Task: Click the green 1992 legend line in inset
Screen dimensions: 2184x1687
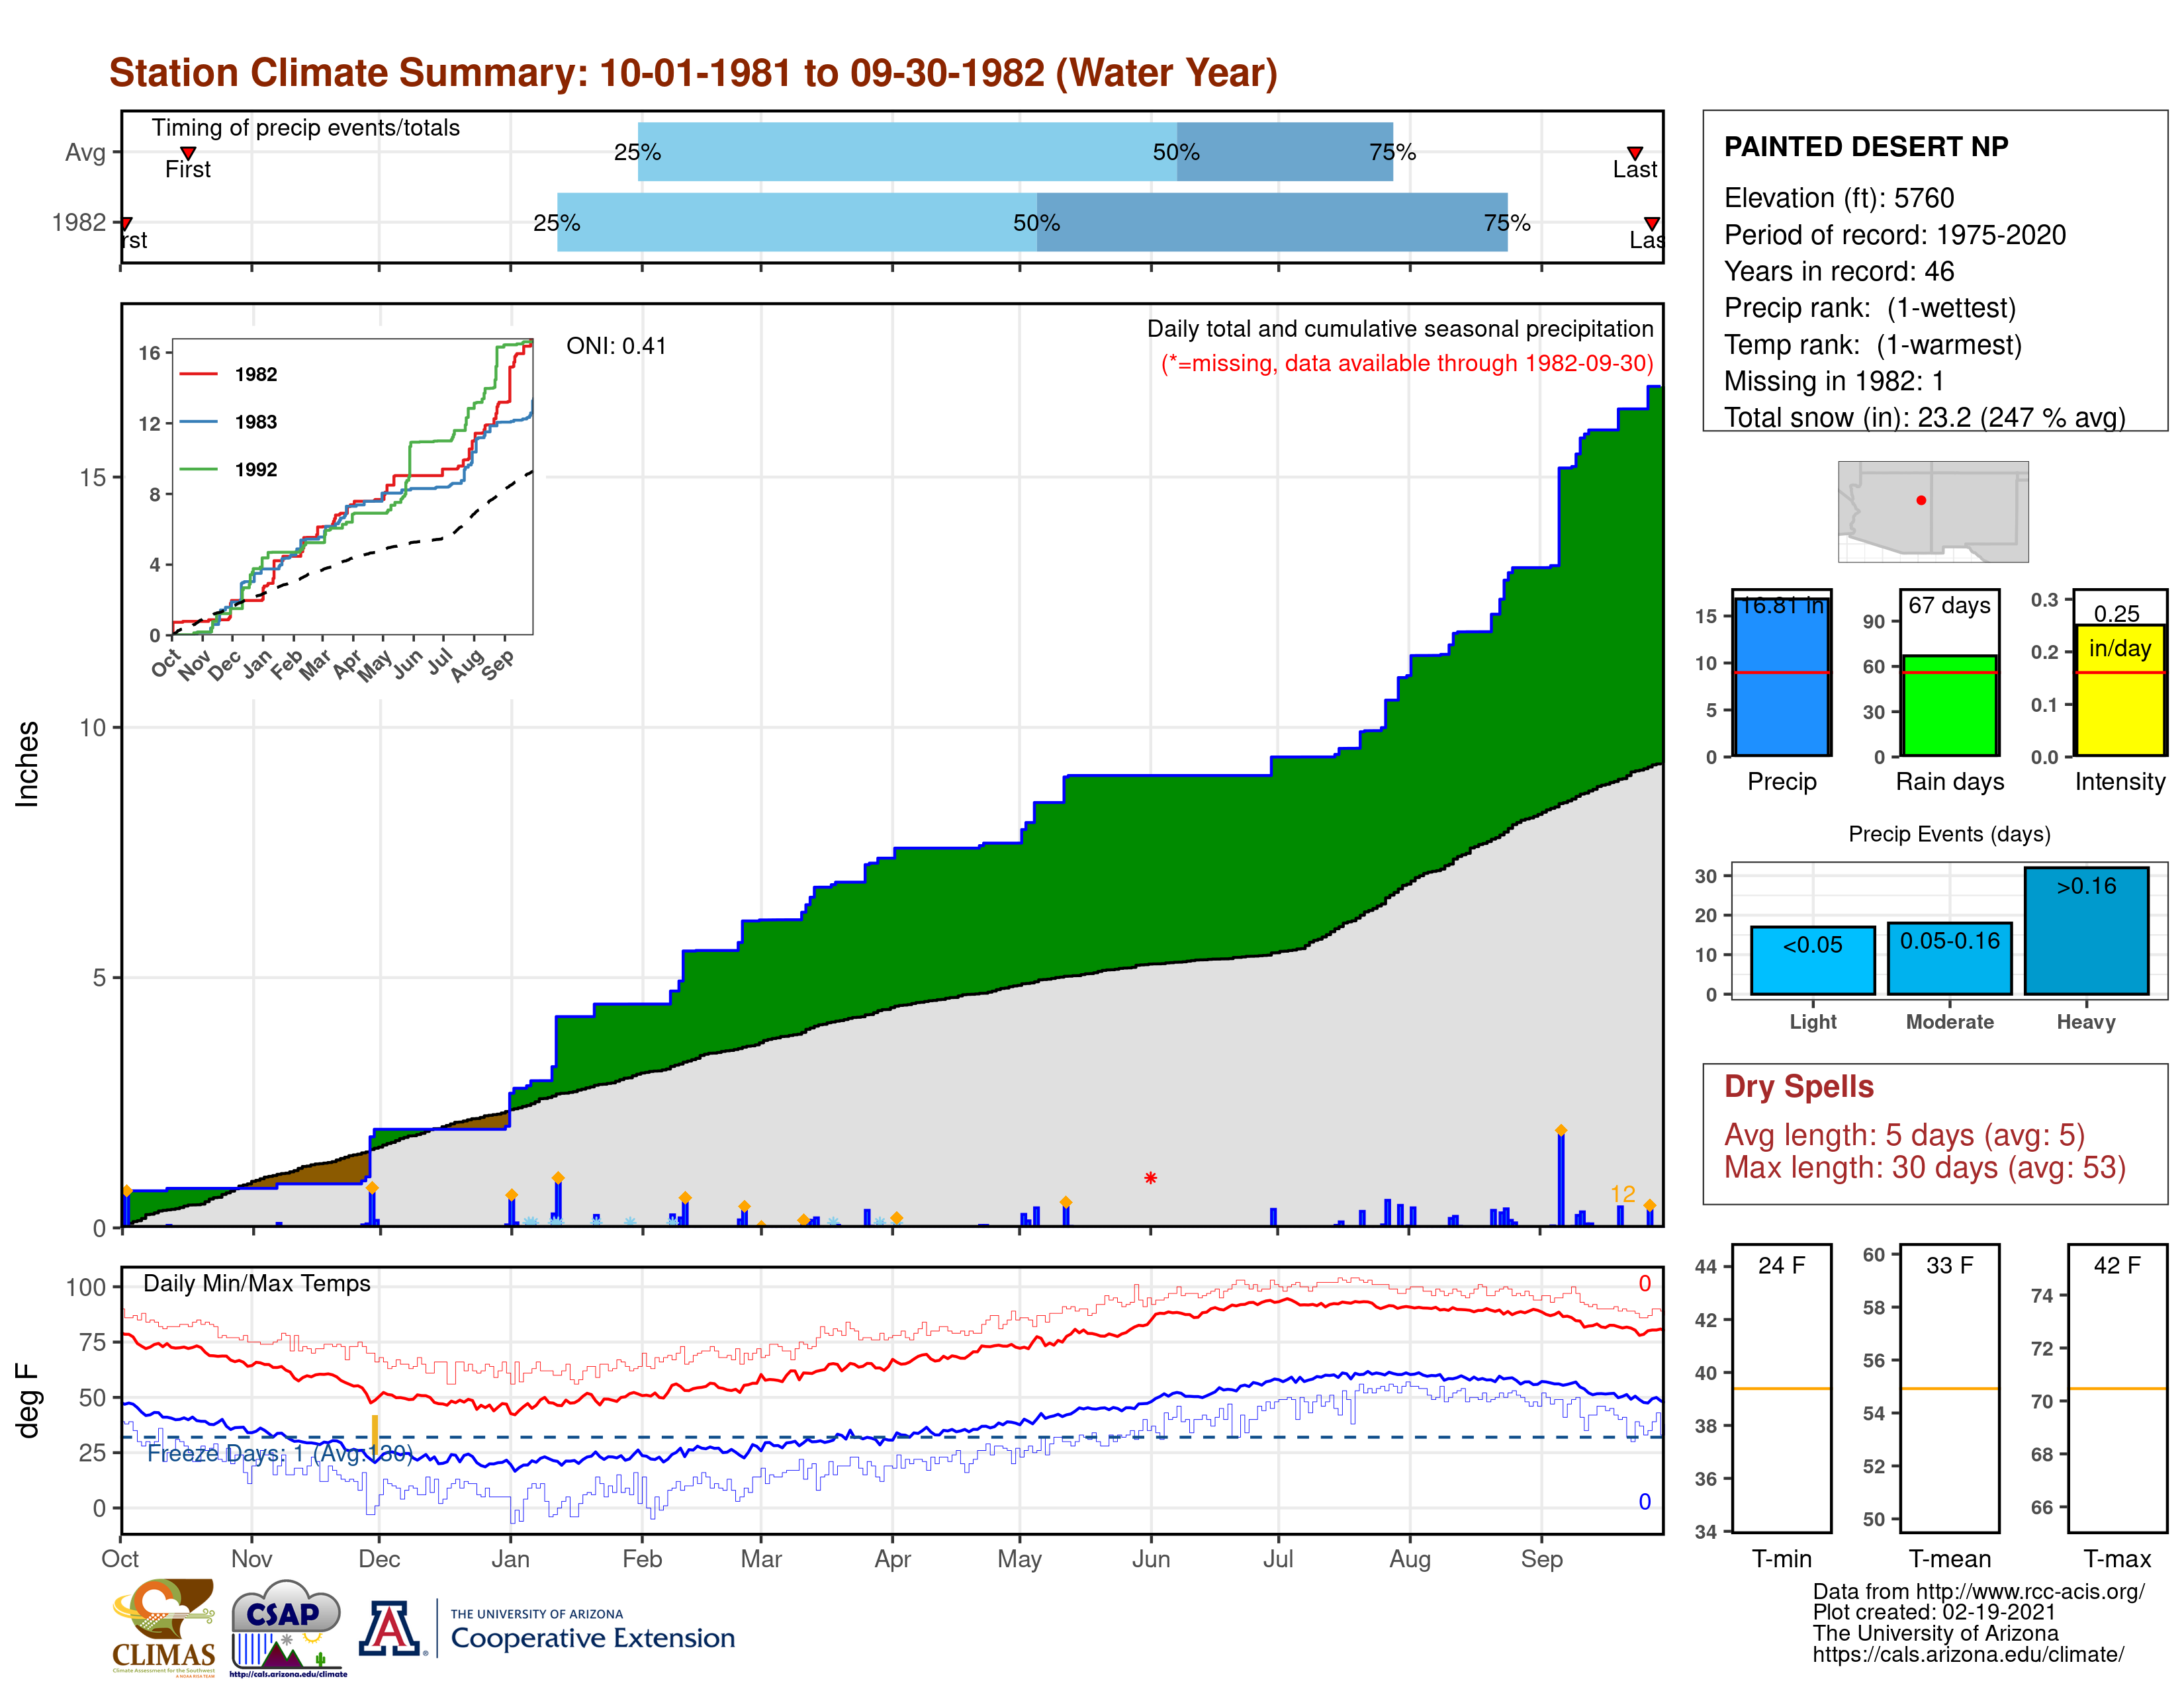Action: 198,469
